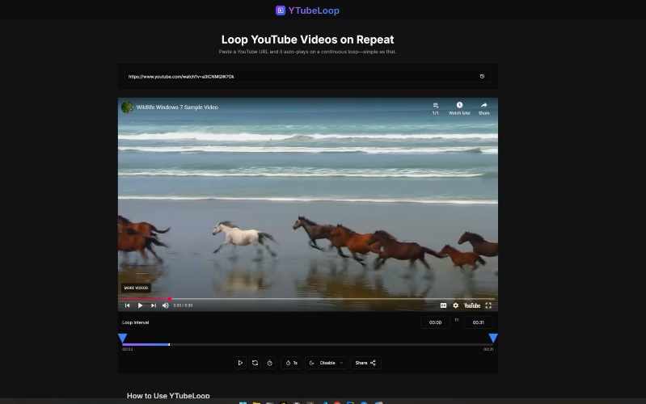Select the right blue loop end marker
The width and height of the screenshot is (646, 404).
point(493,338)
